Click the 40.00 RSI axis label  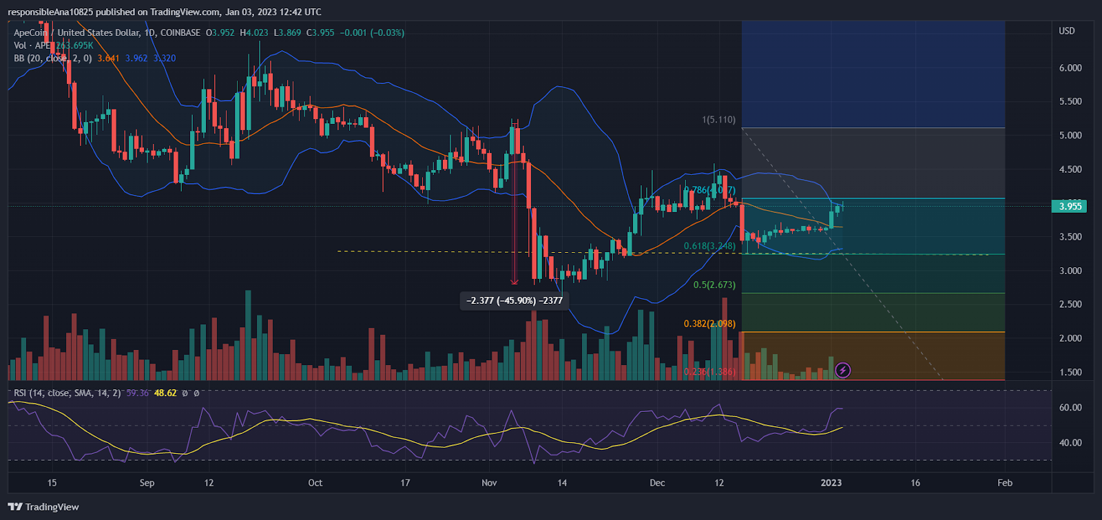(x=1070, y=443)
